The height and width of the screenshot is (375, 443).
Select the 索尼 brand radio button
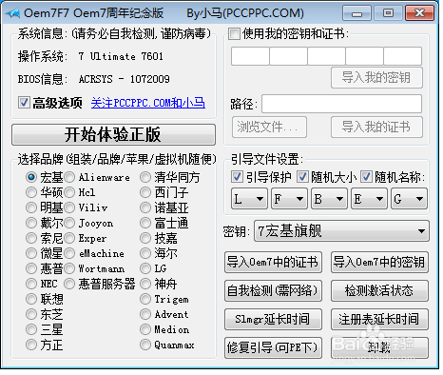pyautogui.click(x=31, y=238)
